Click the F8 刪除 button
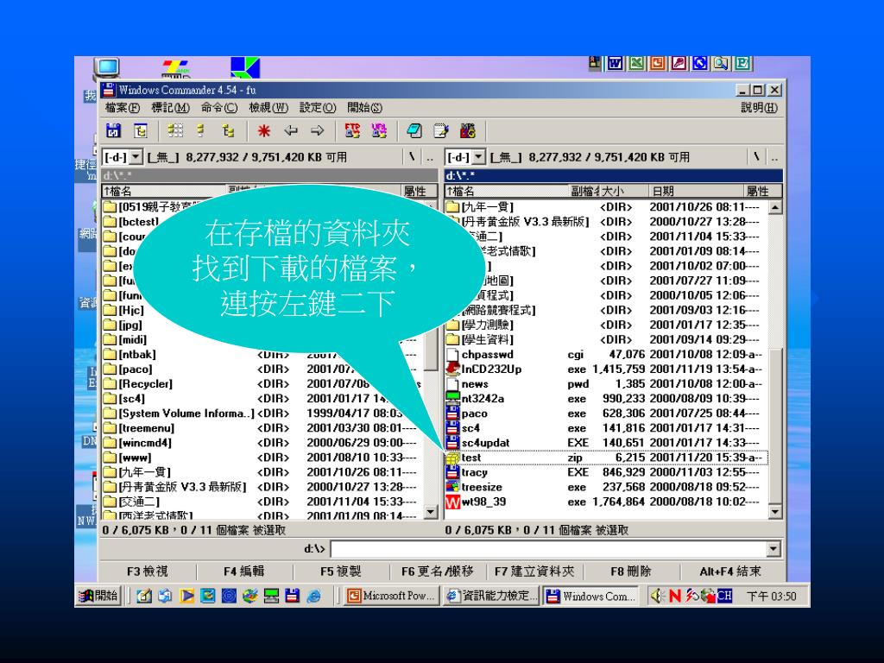This screenshot has height=663, width=884. [631, 571]
